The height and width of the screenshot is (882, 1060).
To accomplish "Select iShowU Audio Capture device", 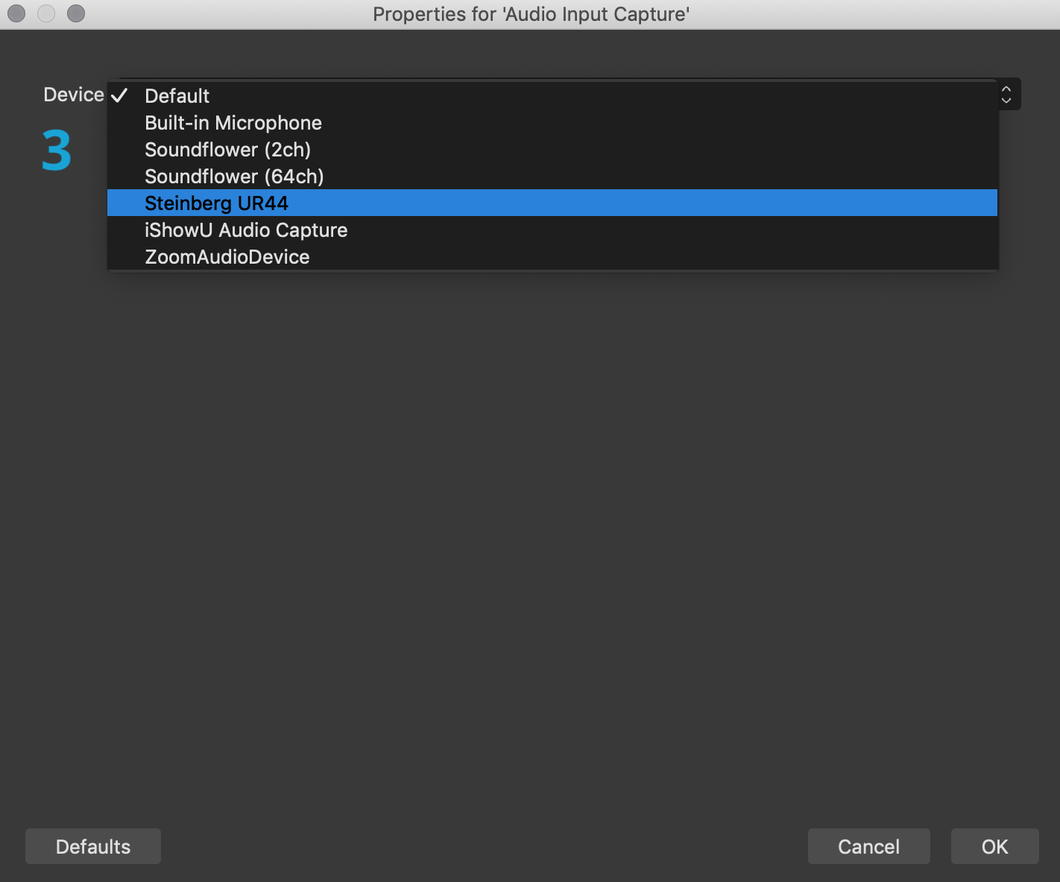I will (x=246, y=230).
